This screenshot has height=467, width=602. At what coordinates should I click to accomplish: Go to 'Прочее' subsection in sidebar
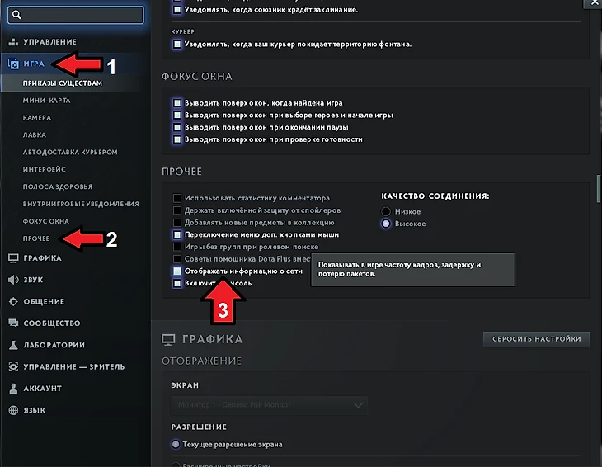pyautogui.click(x=36, y=238)
